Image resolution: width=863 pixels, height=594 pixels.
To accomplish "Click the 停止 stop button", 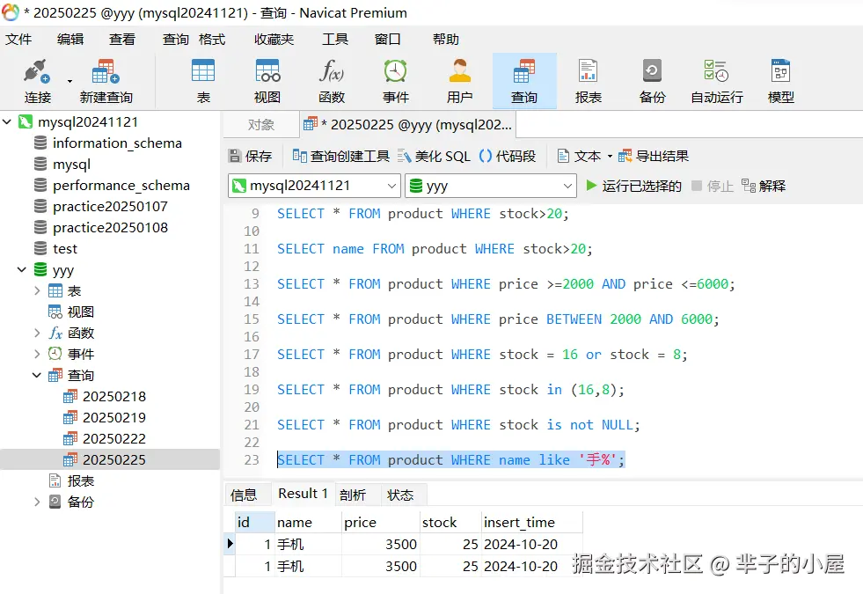I will (713, 186).
